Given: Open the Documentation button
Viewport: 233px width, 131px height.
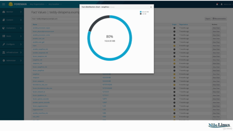Looking at the screenshot, I should 219,19.
